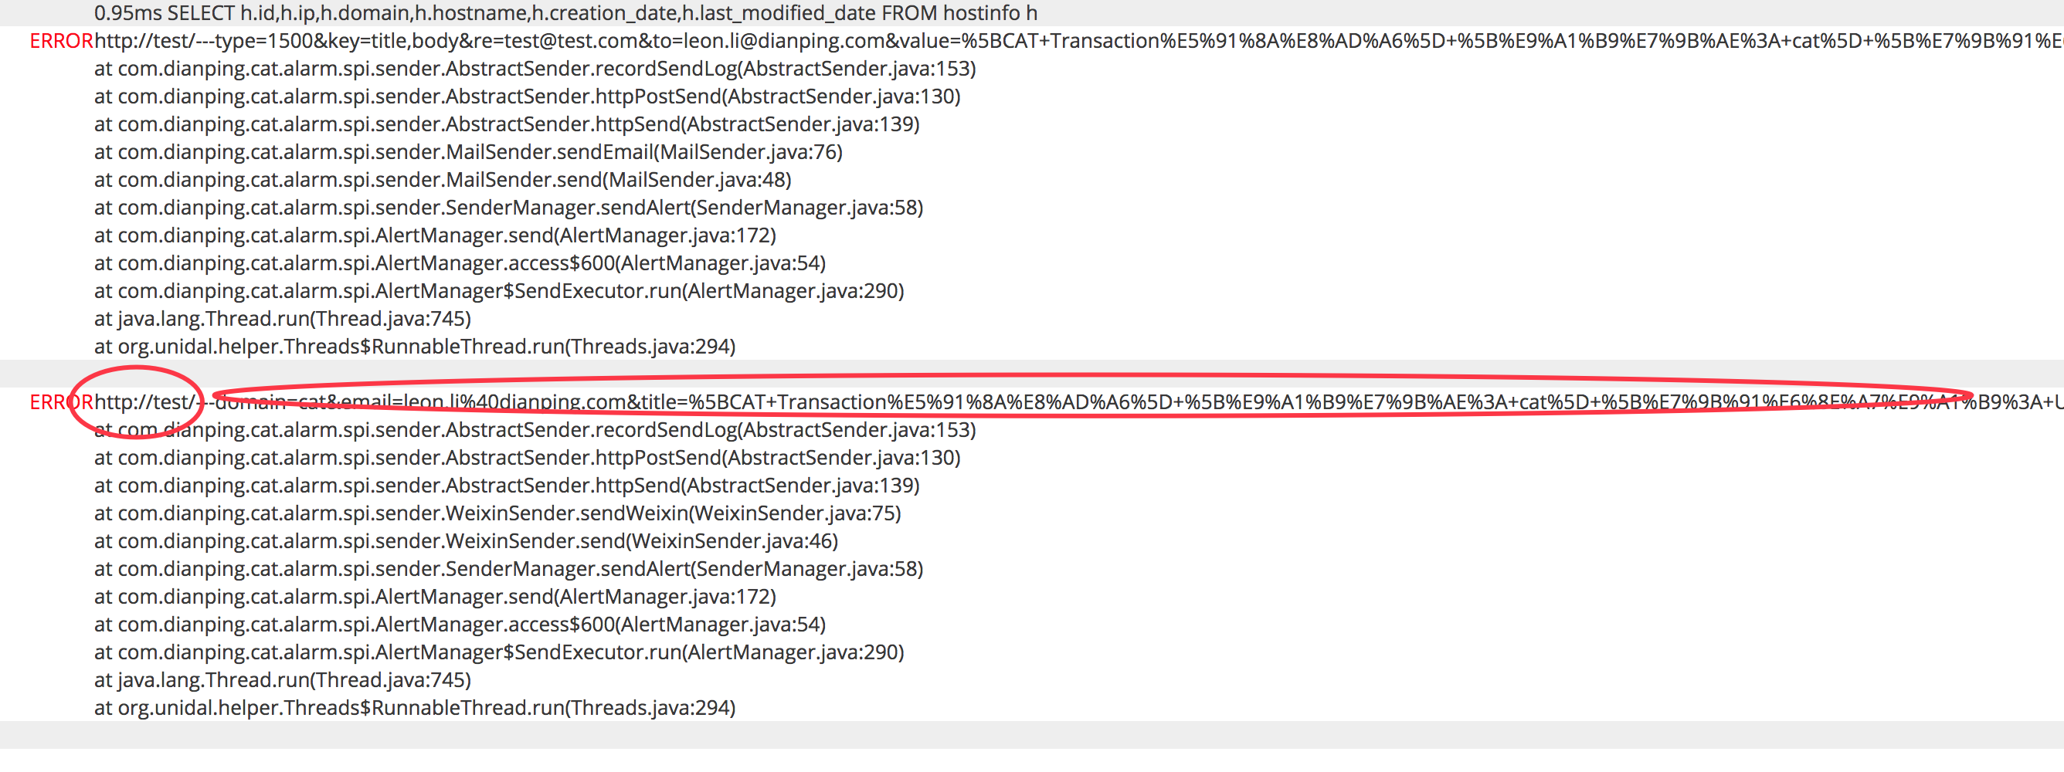
Task: Click recordSendLog line in the MailSender trace
Action: 535,69
